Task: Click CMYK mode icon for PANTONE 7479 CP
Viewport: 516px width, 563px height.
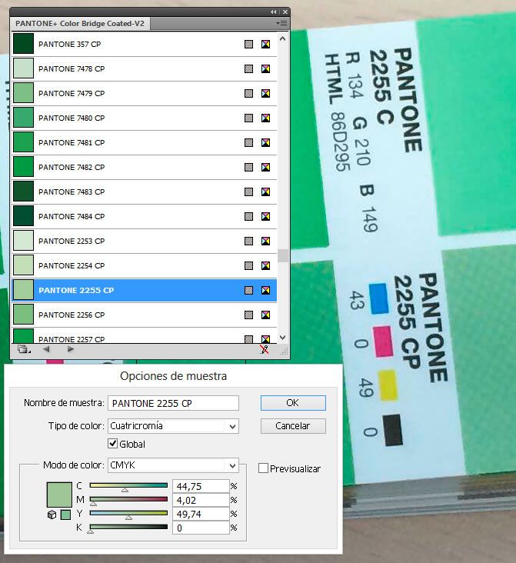Action: click(x=266, y=93)
